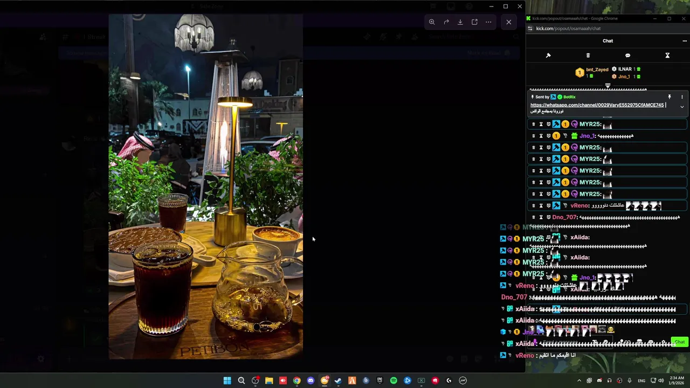Download the opened photo
The width and height of the screenshot is (690, 388).
tap(460, 22)
